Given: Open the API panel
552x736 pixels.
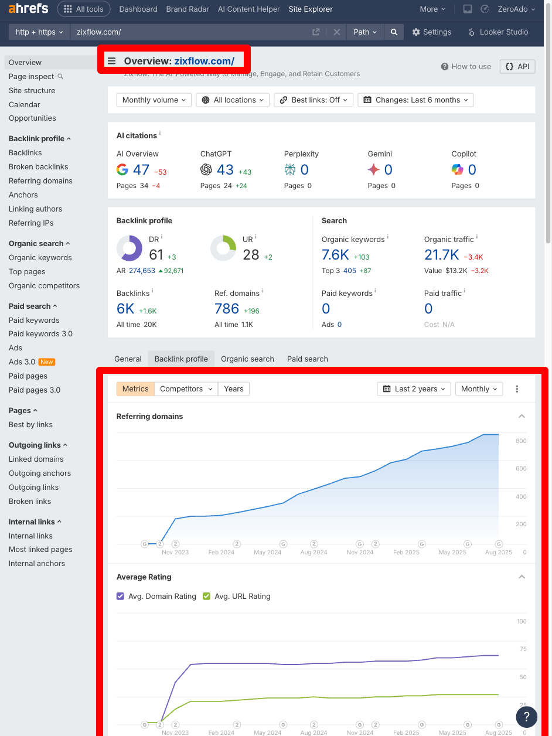Looking at the screenshot, I should click(x=517, y=66).
